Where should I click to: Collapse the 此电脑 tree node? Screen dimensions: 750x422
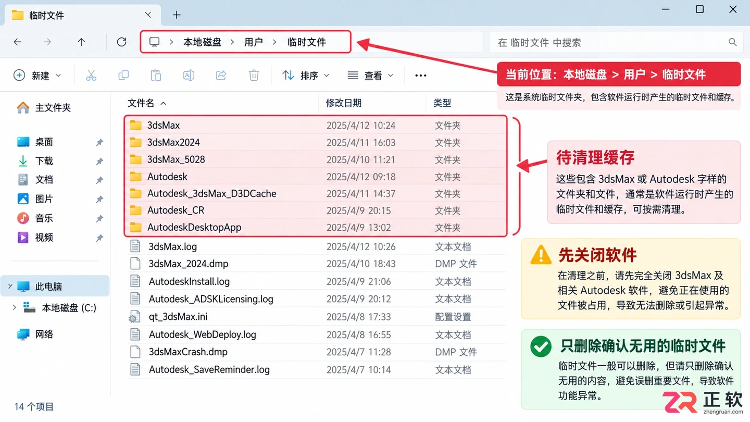(x=10, y=286)
